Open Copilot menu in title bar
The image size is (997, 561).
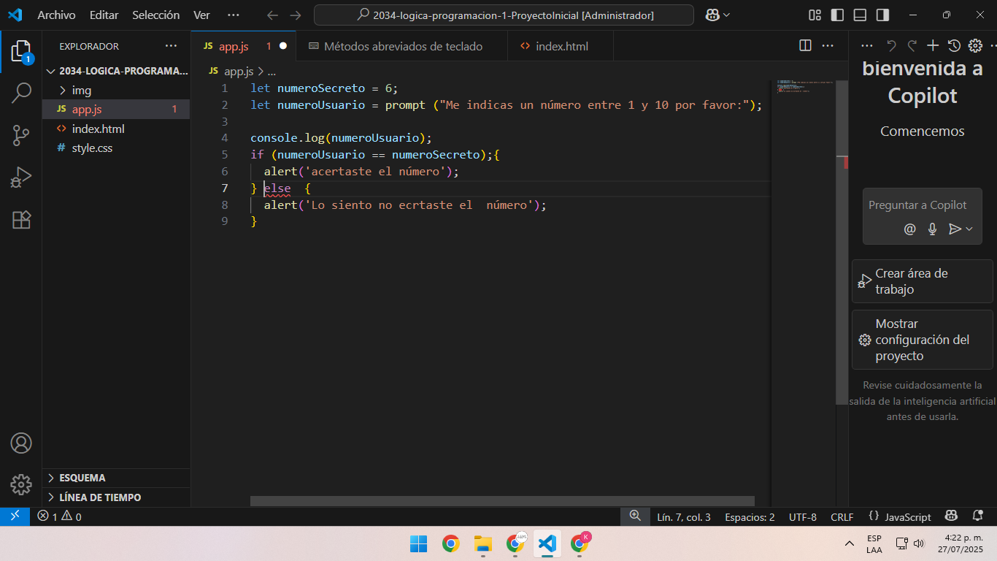pos(718,15)
